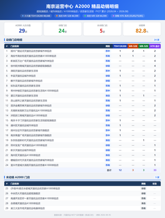This screenshot has width=165, height=218.
Task: Open the 动销率 82.8% summary card
Action: click(142, 29)
